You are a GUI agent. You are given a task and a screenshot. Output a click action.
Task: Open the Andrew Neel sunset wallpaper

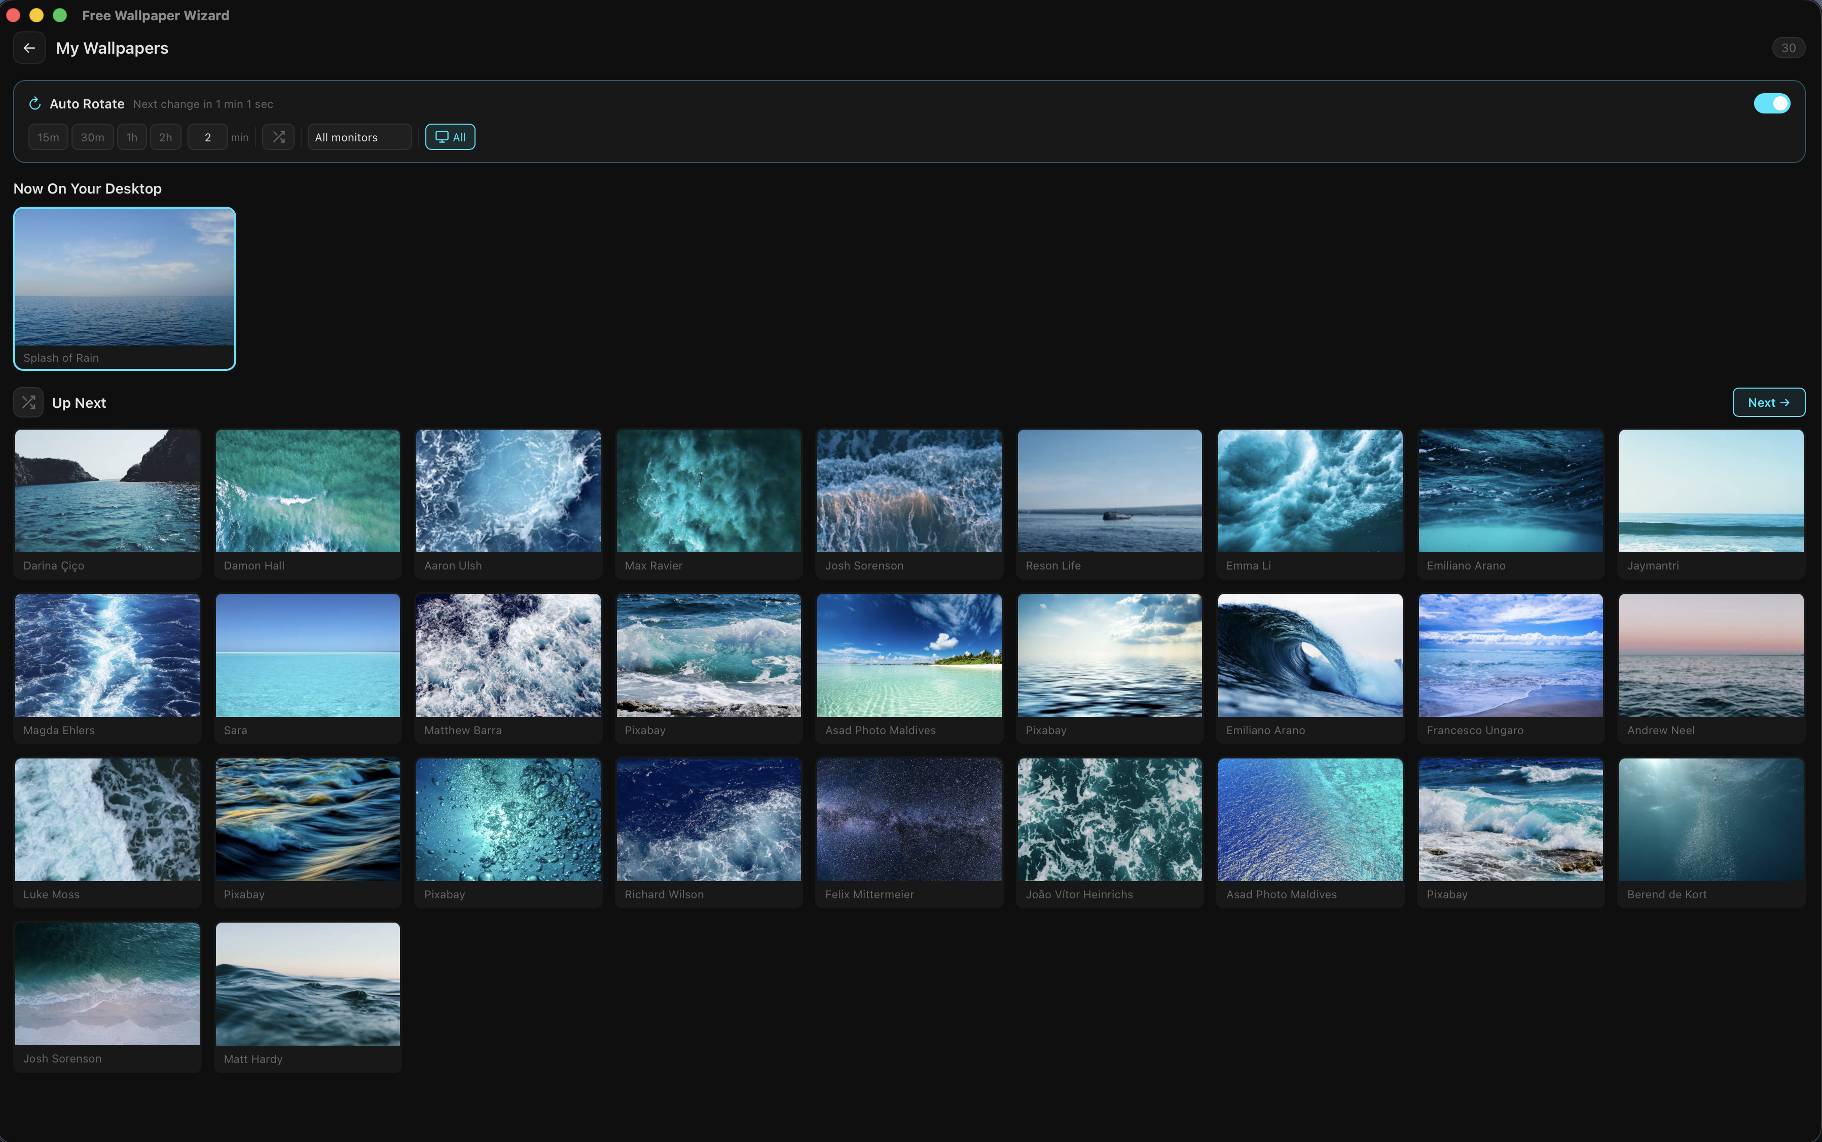[1709, 654]
